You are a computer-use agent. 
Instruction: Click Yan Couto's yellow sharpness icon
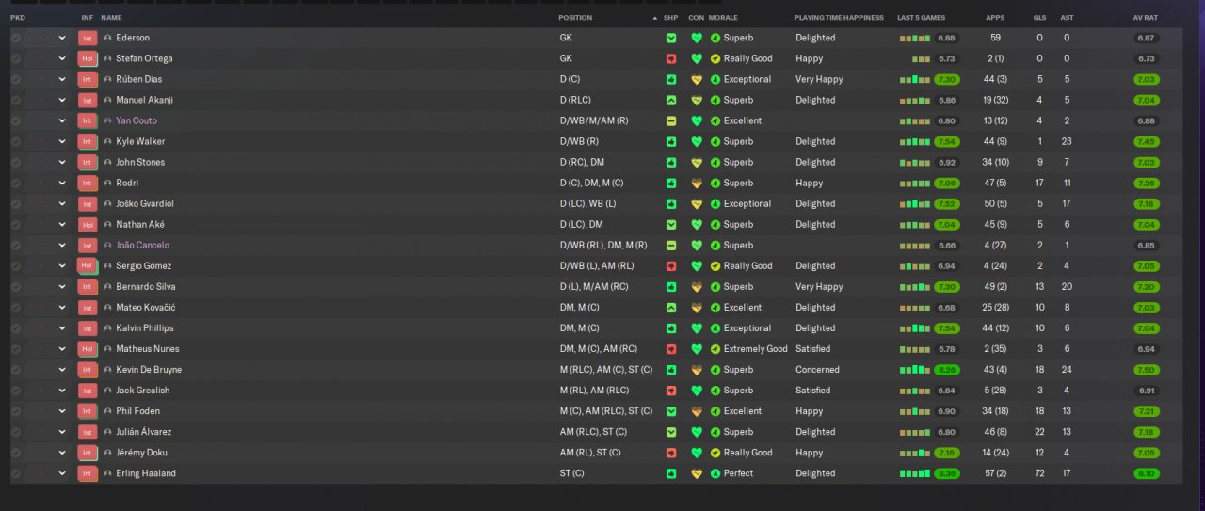(x=671, y=120)
